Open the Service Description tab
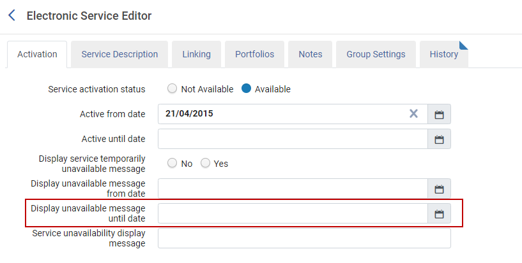The width and height of the screenshot is (522, 263). point(119,54)
